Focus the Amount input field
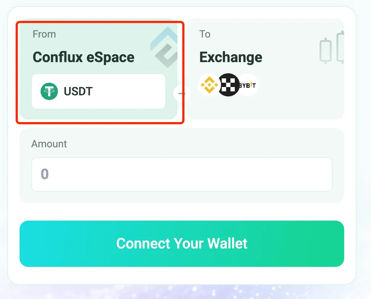 pos(182,174)
